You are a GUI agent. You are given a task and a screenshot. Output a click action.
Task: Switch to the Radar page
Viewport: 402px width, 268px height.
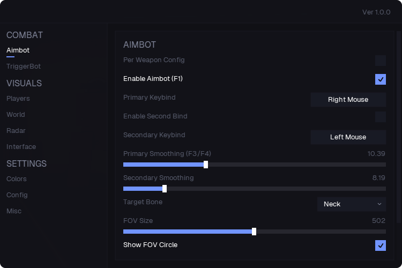[16, 131]
